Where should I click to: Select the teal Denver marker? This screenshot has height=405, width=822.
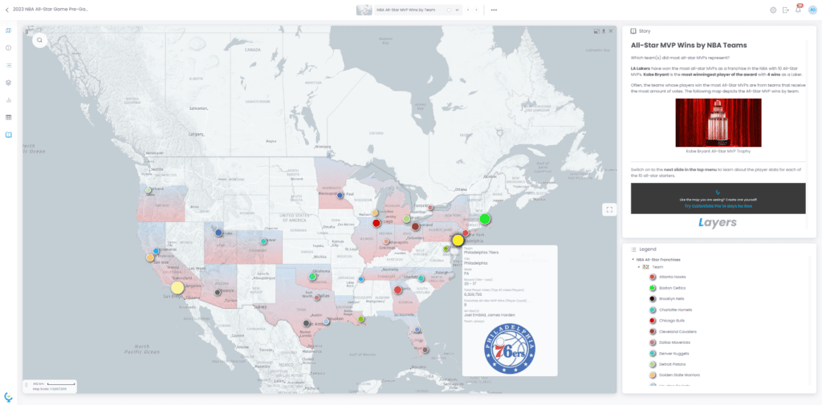tap(263, 241)
